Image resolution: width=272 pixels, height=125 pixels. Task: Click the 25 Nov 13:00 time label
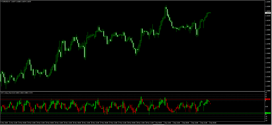point(59,123)
